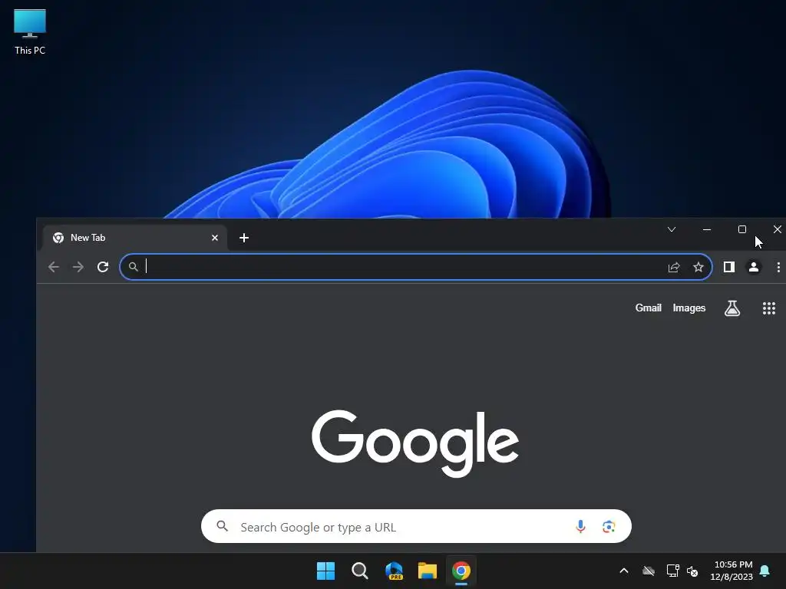This screenshot has height=589, width=786.
Task: Click the address bar search magnifier icon
Action: pos(134,267)
